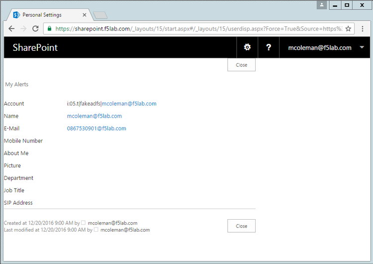Click the Chrome profile avatar icon in the title bar

[322, 5]
